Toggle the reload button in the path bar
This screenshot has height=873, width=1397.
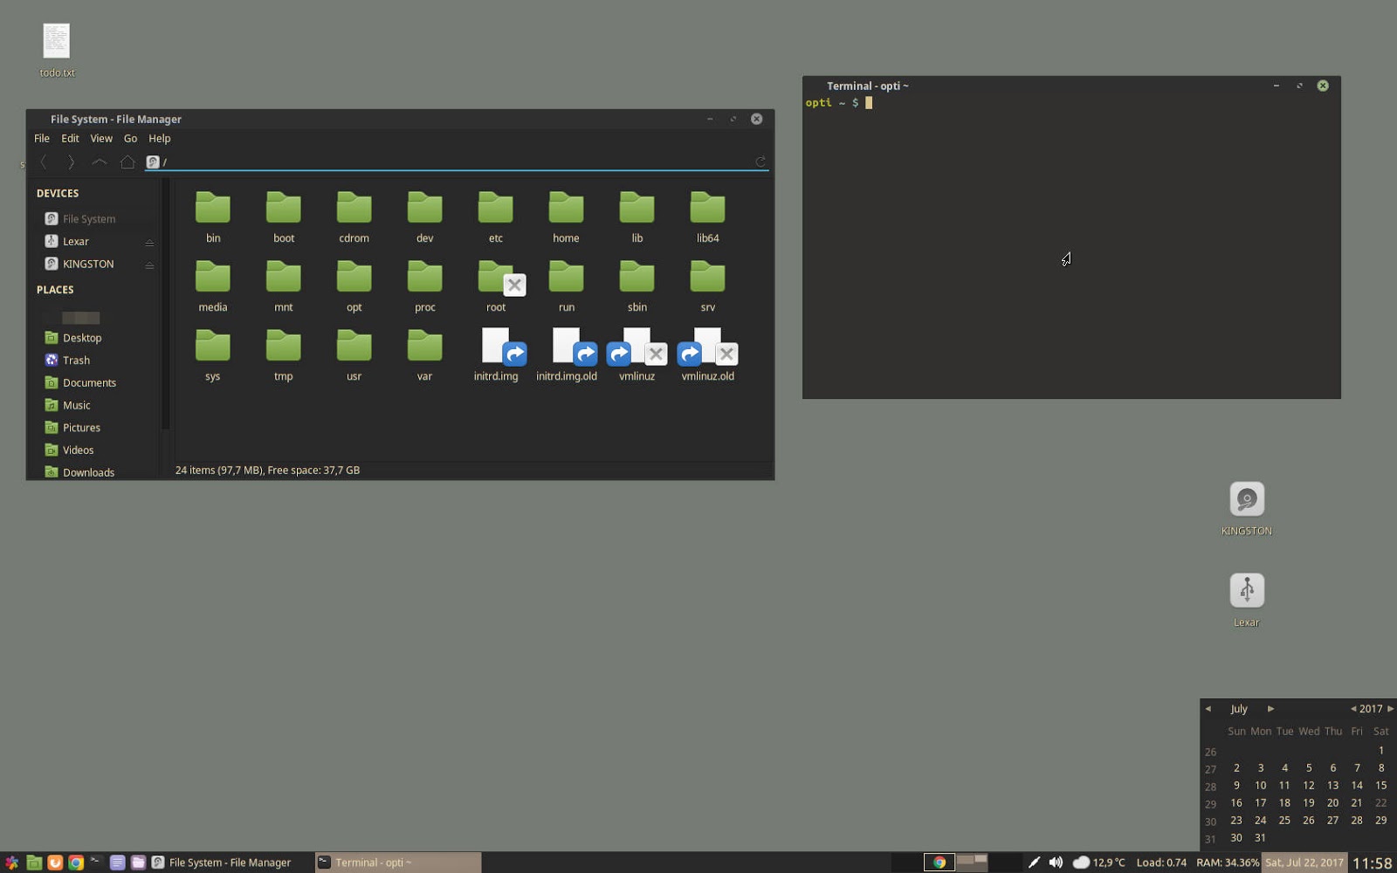(x=759, y=162)
